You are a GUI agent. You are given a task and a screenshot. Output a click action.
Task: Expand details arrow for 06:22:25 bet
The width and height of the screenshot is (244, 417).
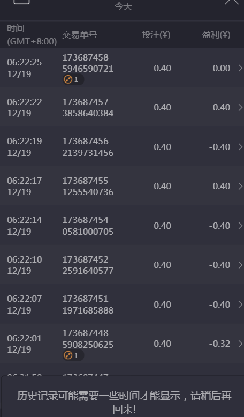240,68
